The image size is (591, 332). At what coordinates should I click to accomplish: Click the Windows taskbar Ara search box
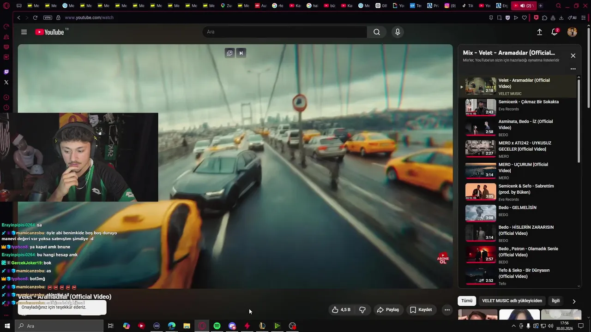60,326
